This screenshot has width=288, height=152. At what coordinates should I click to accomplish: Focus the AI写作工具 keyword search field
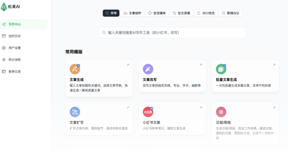[x=172, y=33]
